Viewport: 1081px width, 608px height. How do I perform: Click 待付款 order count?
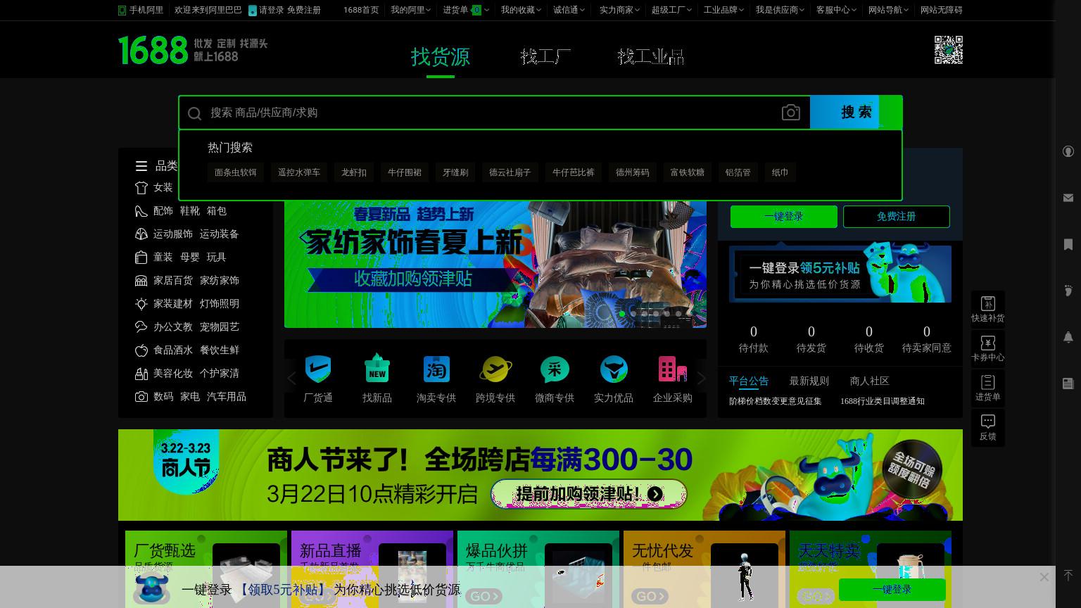(x=754, y=339)
